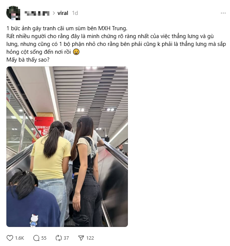This screenshot has height=246, width=230.
Task: Open the author's pixelated profile avatar
Action: tap(13, 13)
